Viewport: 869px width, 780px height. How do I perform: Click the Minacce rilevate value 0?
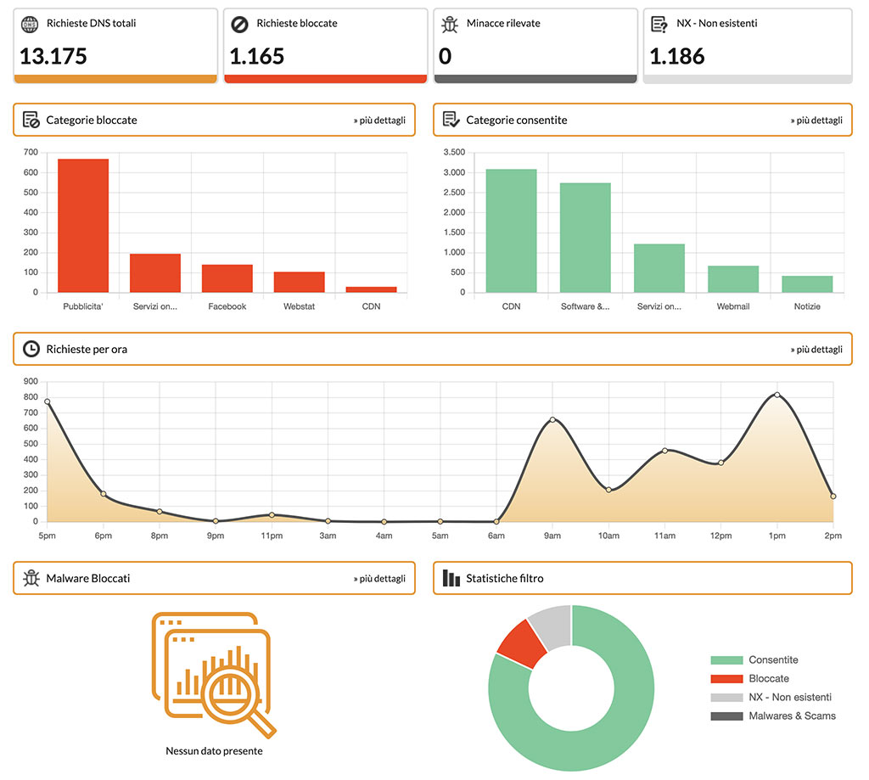tap(445, 56)
